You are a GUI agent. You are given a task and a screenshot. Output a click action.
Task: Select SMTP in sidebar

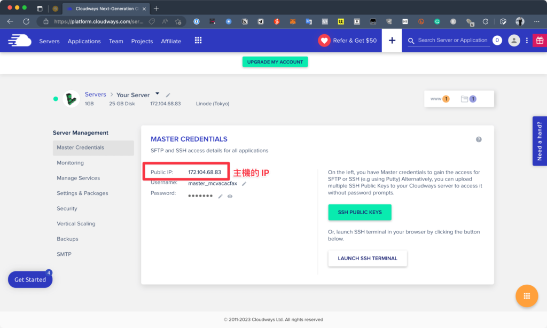tap(64, 254)
